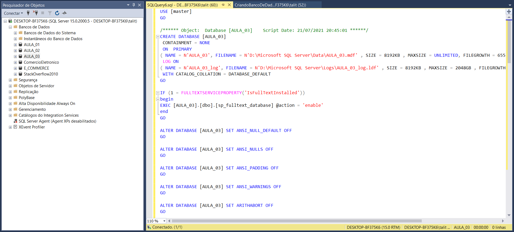Click the Disconnect plug icon with red X

[x=35, y=13]
